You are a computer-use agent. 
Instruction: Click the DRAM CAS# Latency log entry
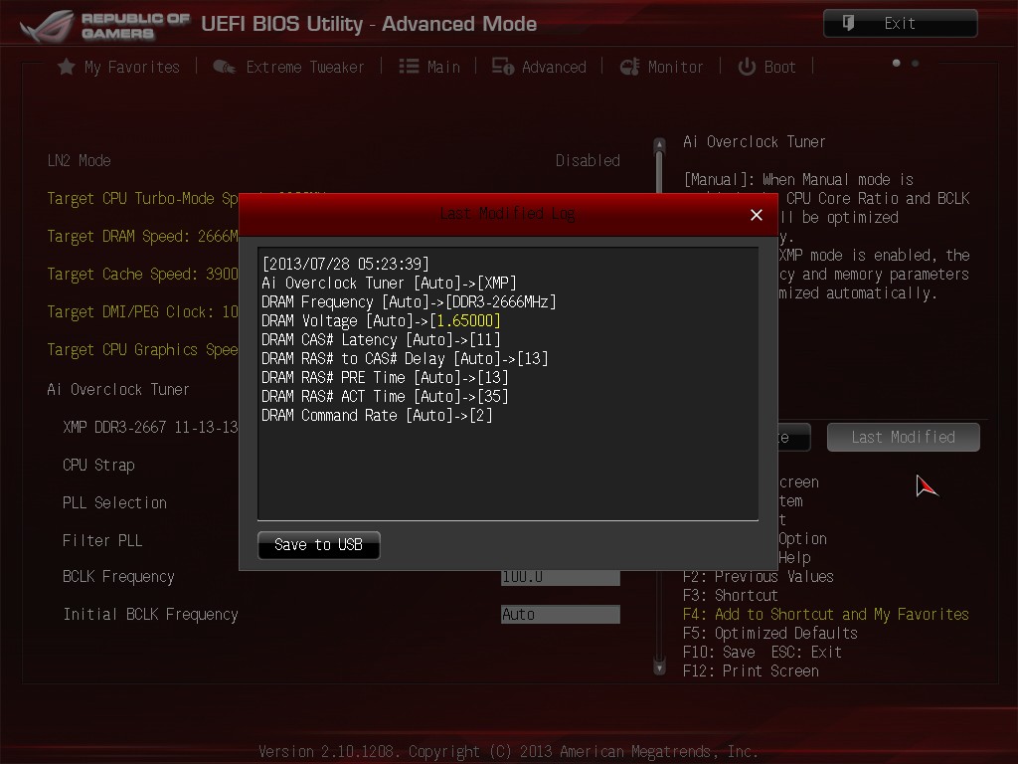(381, 340)
